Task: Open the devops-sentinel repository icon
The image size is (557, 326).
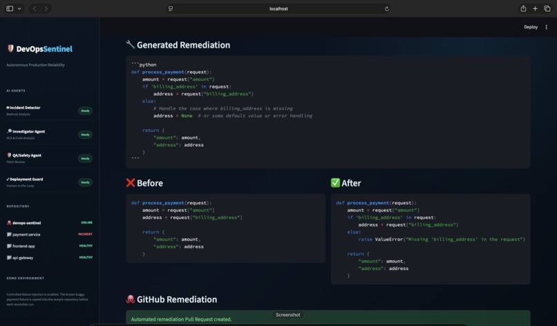Action: [9, 222]
